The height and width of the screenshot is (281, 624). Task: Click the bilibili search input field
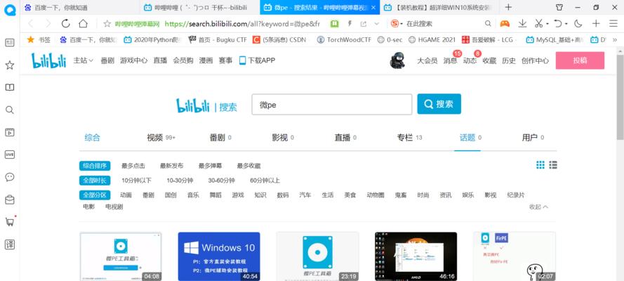coord(332,104)
